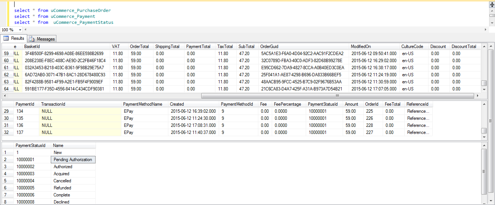Screen dimensions: 495x205
Task: Click EPay cell in payment row 32
Action: [x=144, y=132]
